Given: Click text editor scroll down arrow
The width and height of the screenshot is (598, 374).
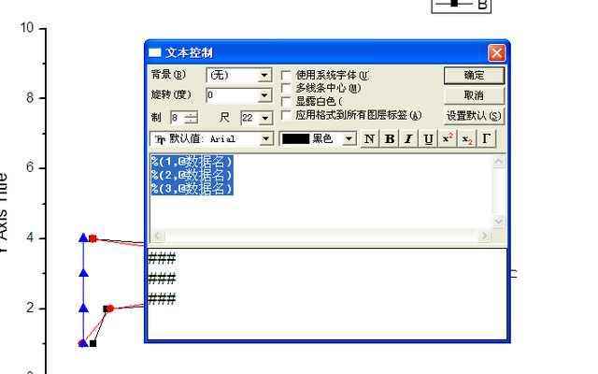Looking at the screenshot, I should click(498, 221).
